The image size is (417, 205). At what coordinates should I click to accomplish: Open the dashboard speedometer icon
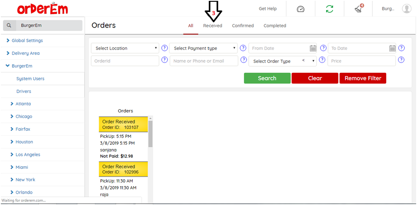click(301, 9)
